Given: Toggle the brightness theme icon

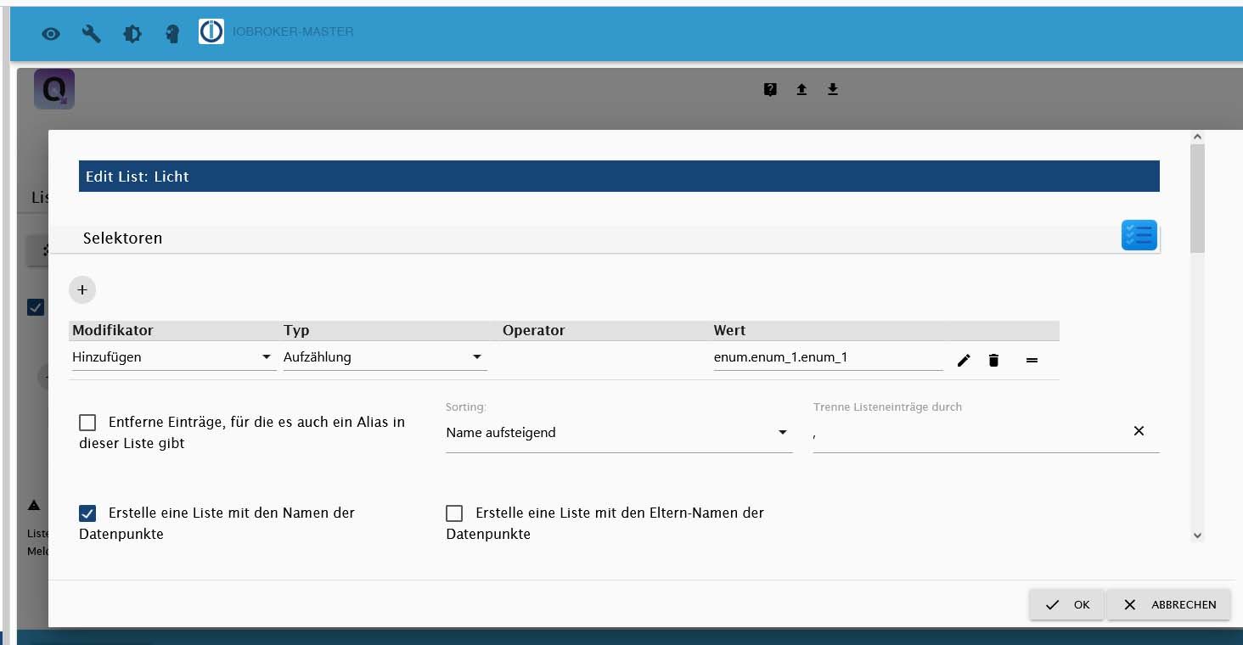Looking at the screenshot, I should tap(132, 34).
